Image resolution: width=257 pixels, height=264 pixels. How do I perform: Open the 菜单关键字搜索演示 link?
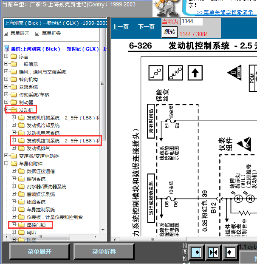(225, 12)
